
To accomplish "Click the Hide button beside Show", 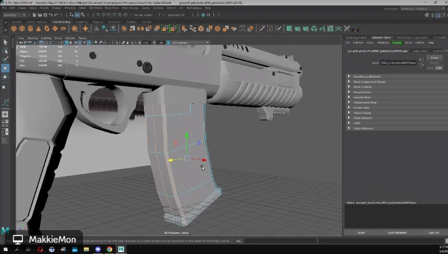I will tap(438, 68).
